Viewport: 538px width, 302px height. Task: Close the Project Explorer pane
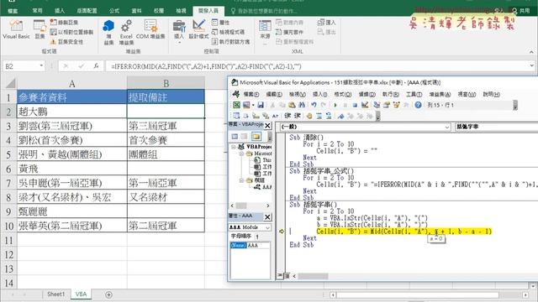pyautogui.click(x=267, y=126)
